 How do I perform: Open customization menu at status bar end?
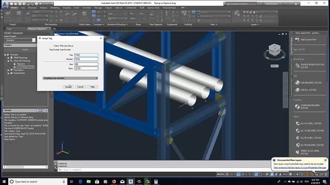point(326,174)
